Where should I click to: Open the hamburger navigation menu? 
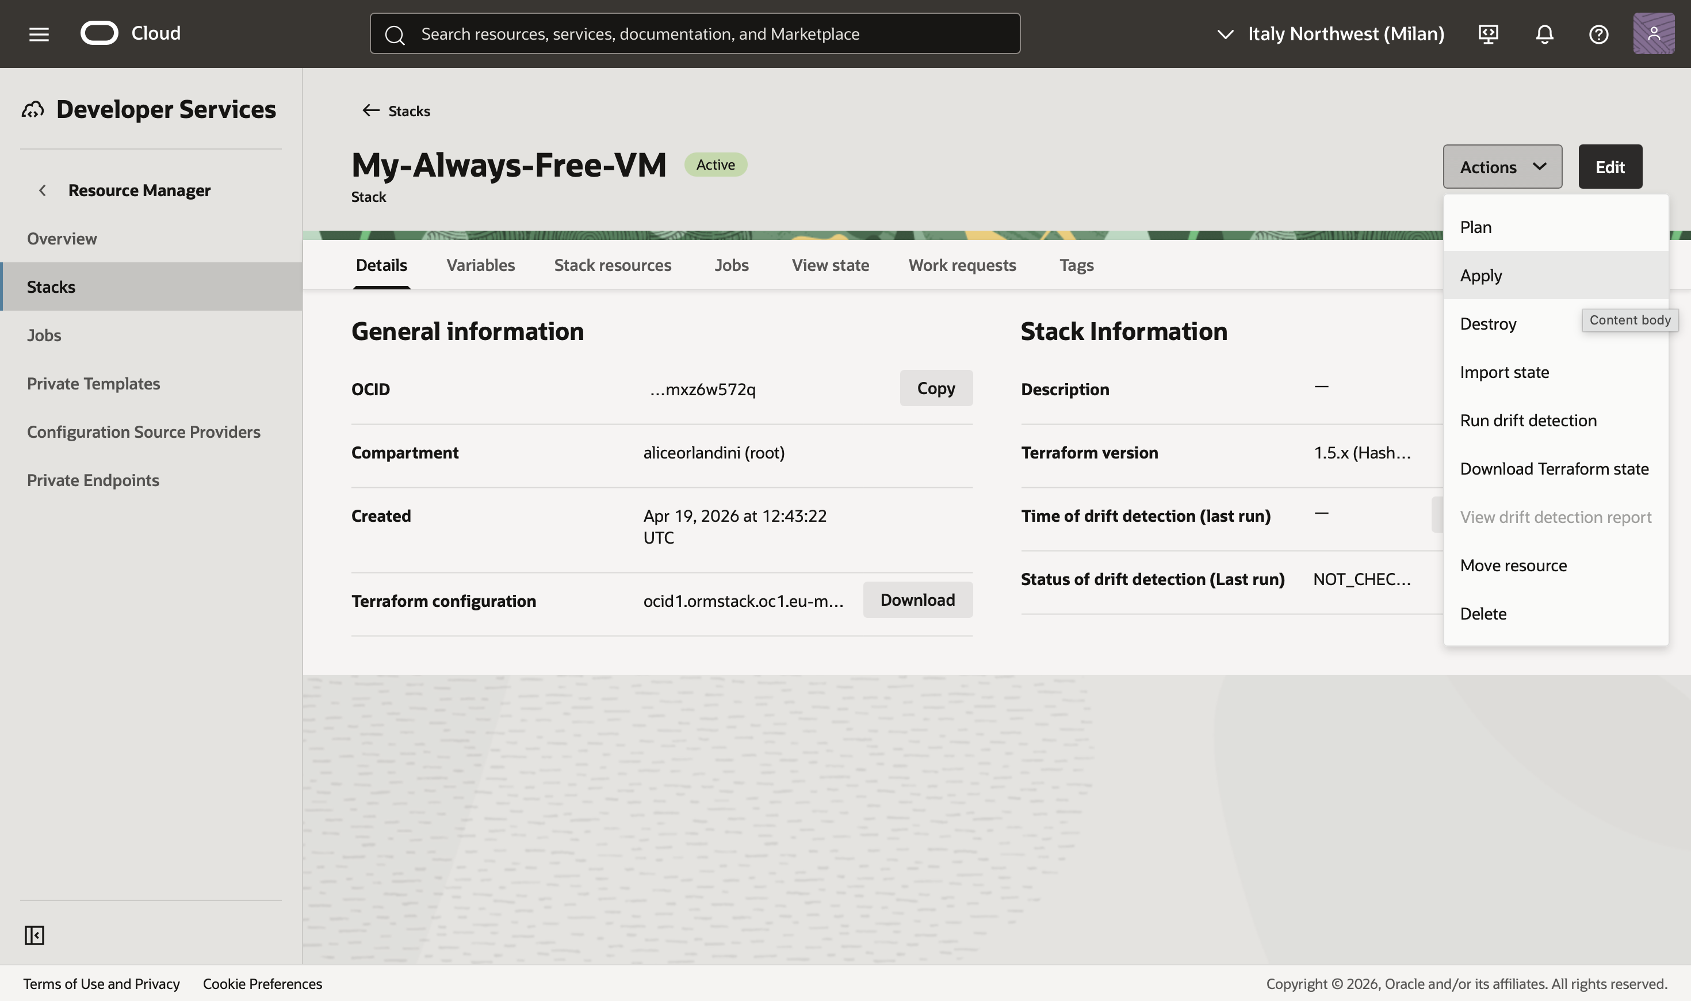[x=39, y=34]
